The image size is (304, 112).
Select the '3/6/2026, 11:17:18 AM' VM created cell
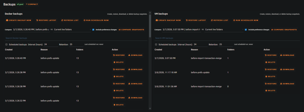(166, 72)
